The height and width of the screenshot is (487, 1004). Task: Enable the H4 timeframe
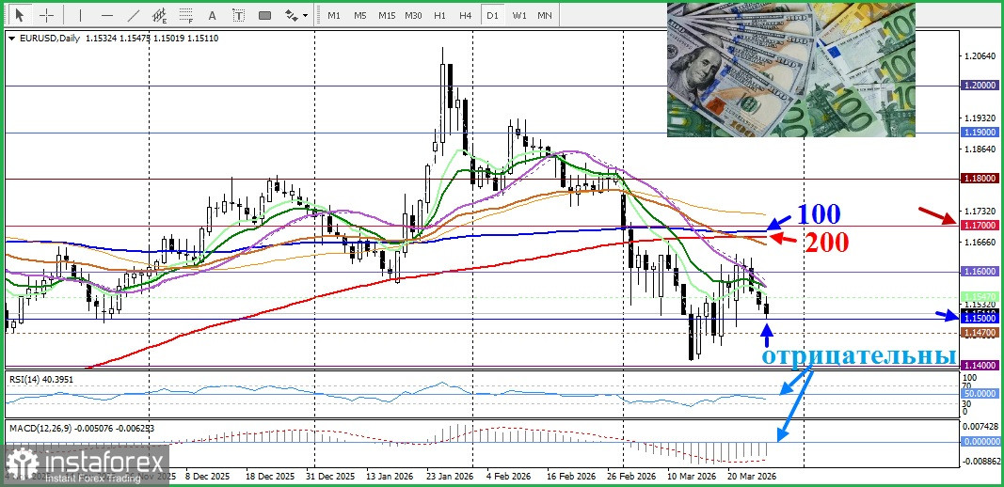(466, 15)
